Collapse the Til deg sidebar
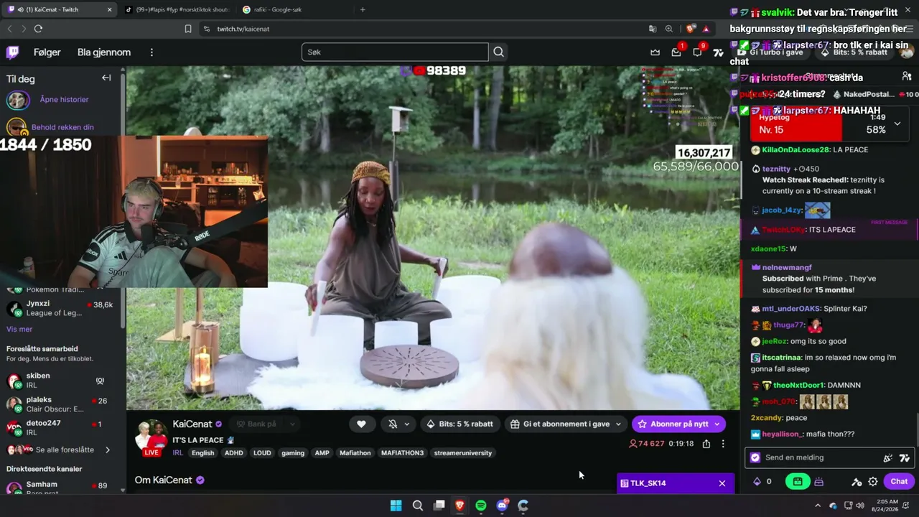The image size is (919, 517). click(x=106, y=78)
